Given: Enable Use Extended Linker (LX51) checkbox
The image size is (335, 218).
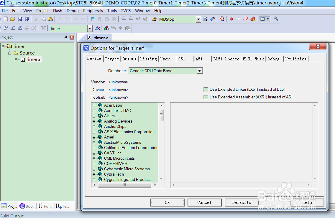Looking at the screenshot, I should 206,90.
